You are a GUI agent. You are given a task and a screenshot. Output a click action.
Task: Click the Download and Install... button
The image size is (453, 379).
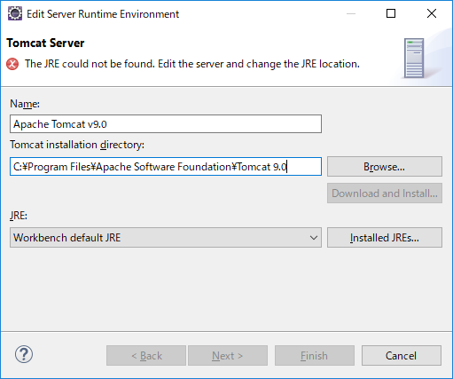tap(385, 193)
